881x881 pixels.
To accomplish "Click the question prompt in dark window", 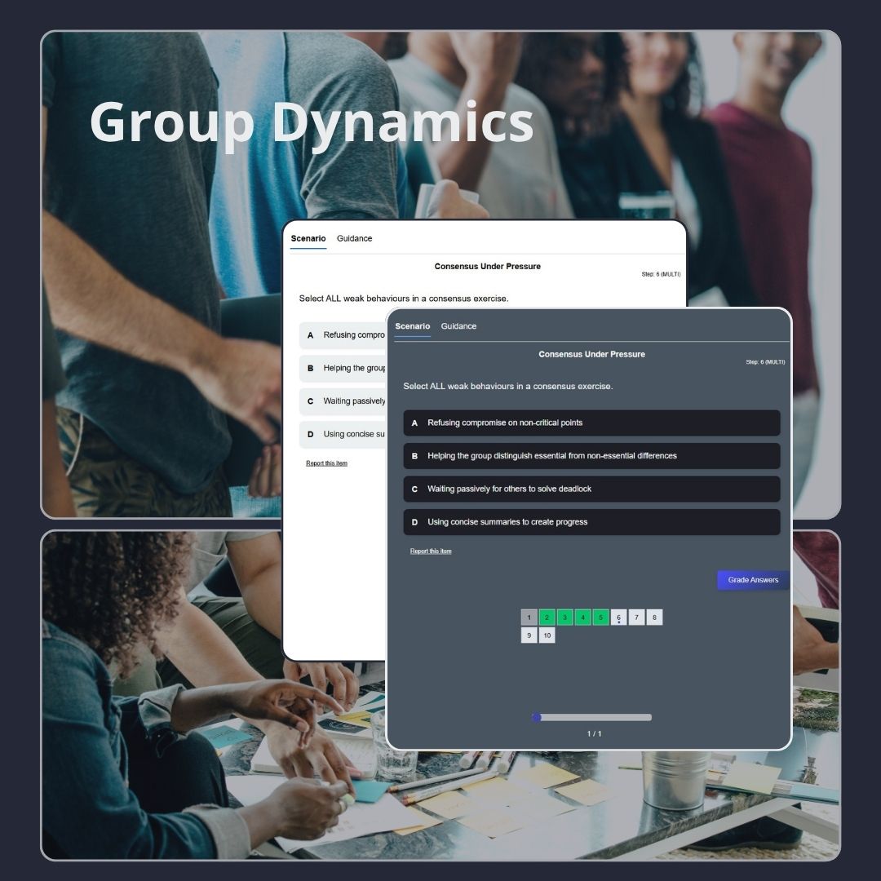I will pyautogui.click(x=508, y=387).
